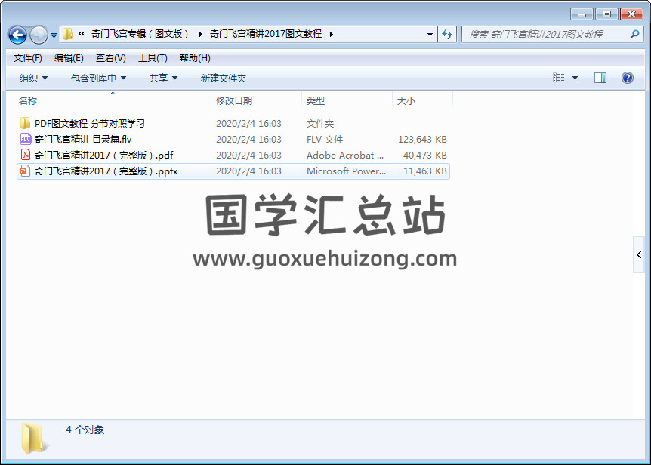651x465 pixels.
Task: Click the change view icon
Action: click(558, 78)
